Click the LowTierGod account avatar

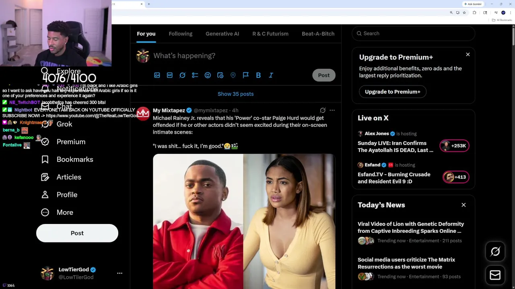(47, 273)
